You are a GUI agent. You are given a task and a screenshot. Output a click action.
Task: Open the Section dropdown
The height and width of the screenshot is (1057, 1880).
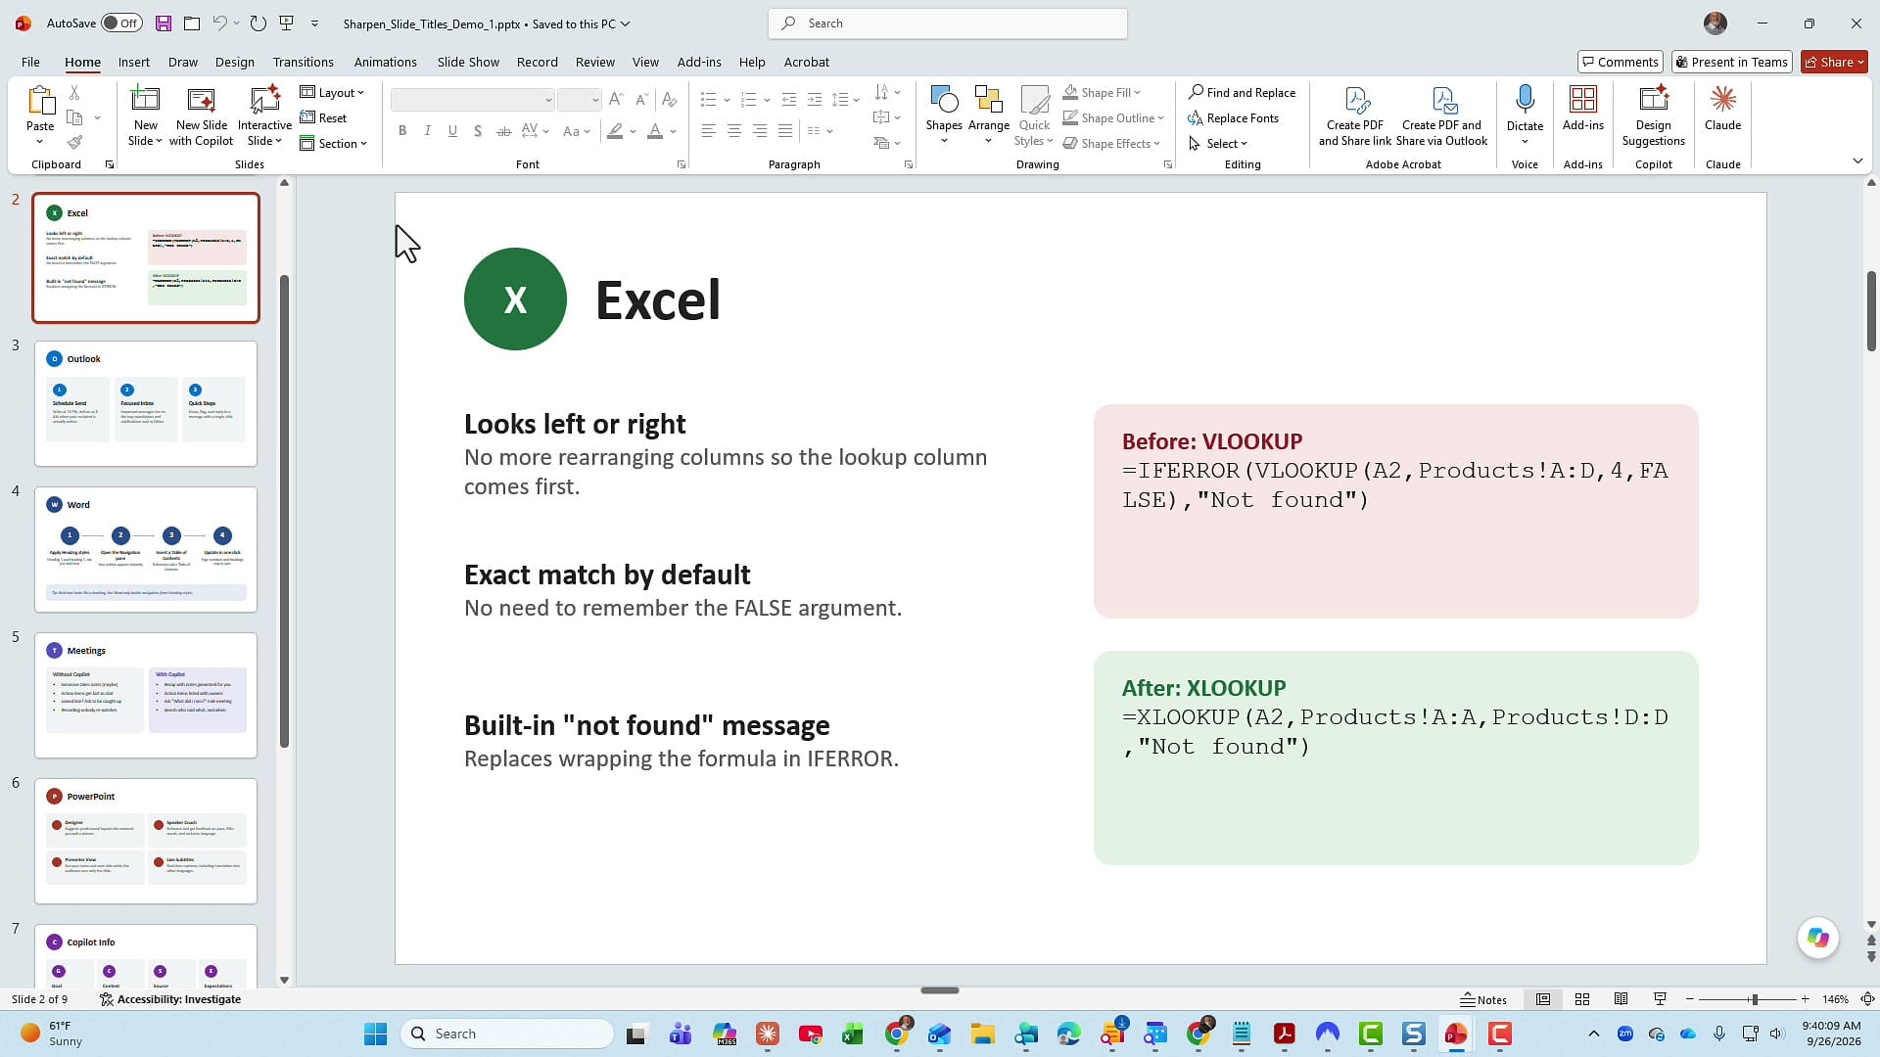click(x=333, y=143)
